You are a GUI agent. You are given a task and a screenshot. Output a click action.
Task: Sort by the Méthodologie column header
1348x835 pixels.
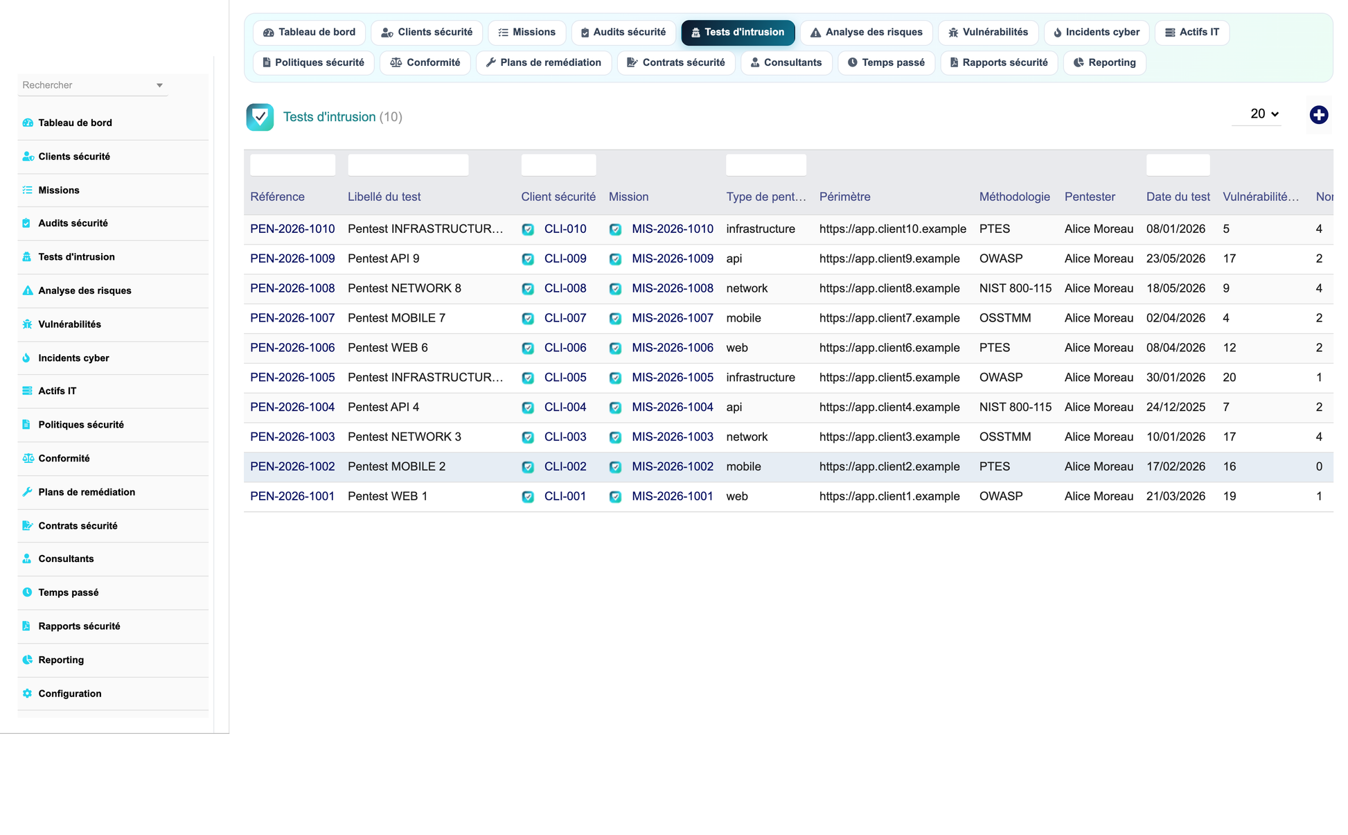point(1014,197)
